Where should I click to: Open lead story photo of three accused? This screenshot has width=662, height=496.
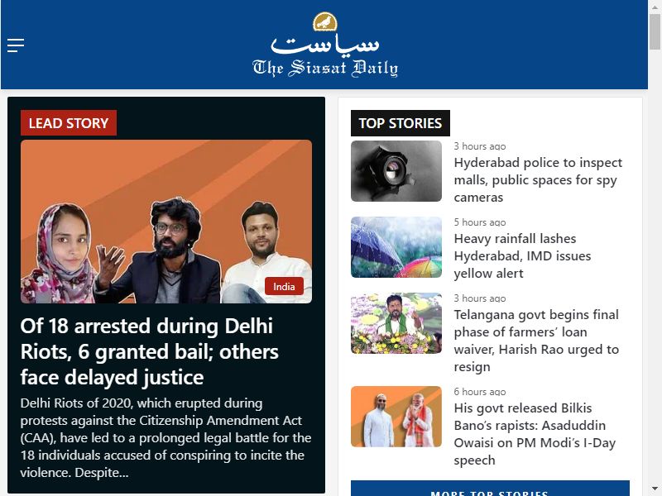point(166,222)
